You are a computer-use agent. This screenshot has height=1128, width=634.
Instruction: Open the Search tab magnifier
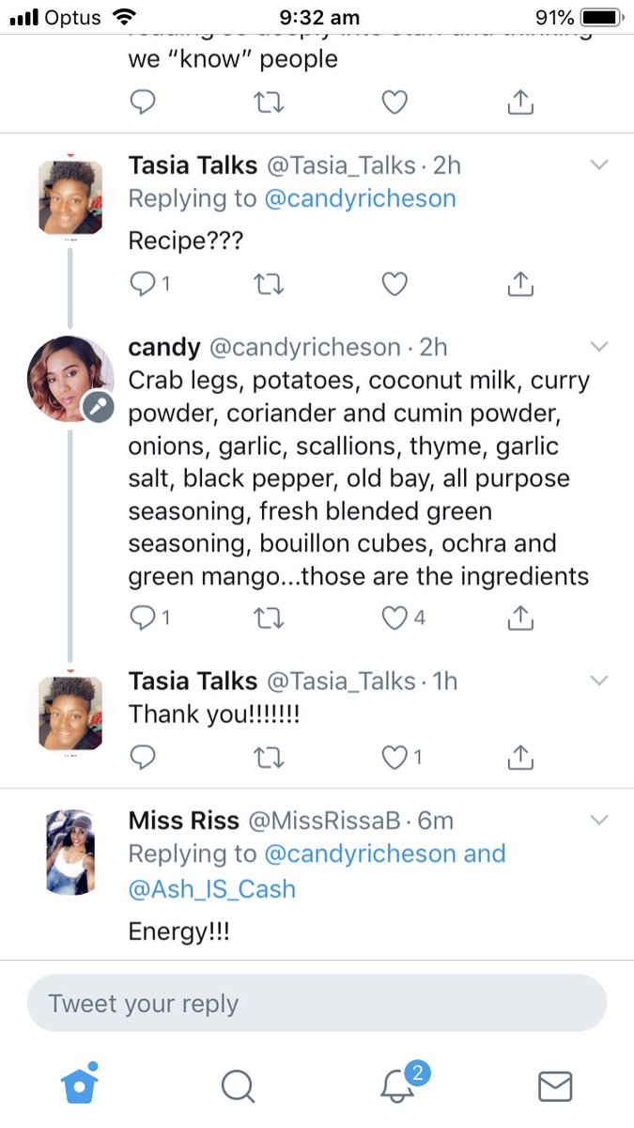(238, 1086)
